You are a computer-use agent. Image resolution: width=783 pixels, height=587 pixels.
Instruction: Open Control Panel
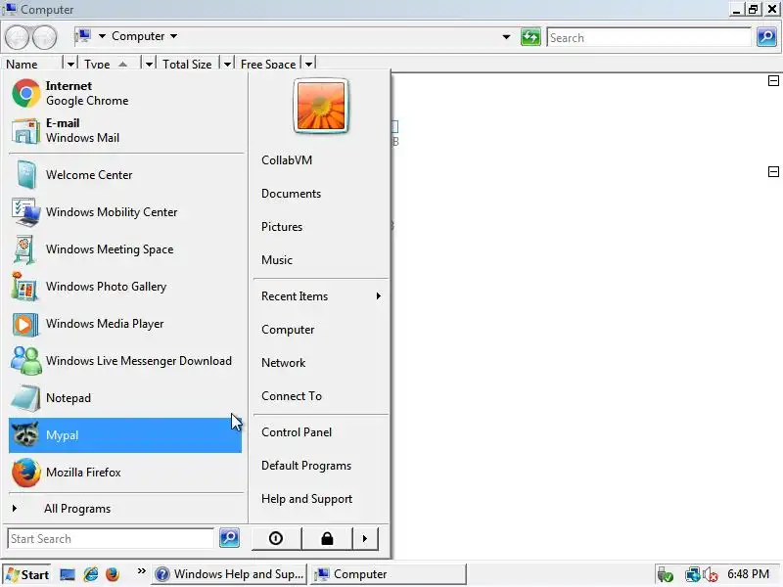pyautogui.click(x=321, y=432)
